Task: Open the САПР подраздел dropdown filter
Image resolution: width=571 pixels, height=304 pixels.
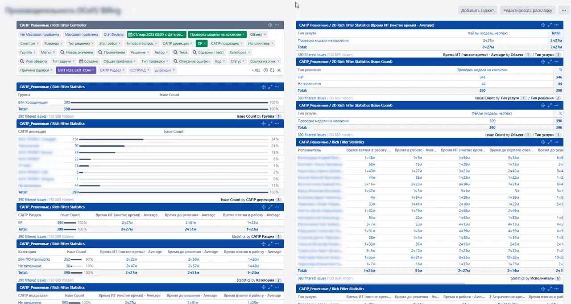Action: coord(227,44)
